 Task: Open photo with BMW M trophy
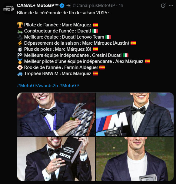point(135,114)
